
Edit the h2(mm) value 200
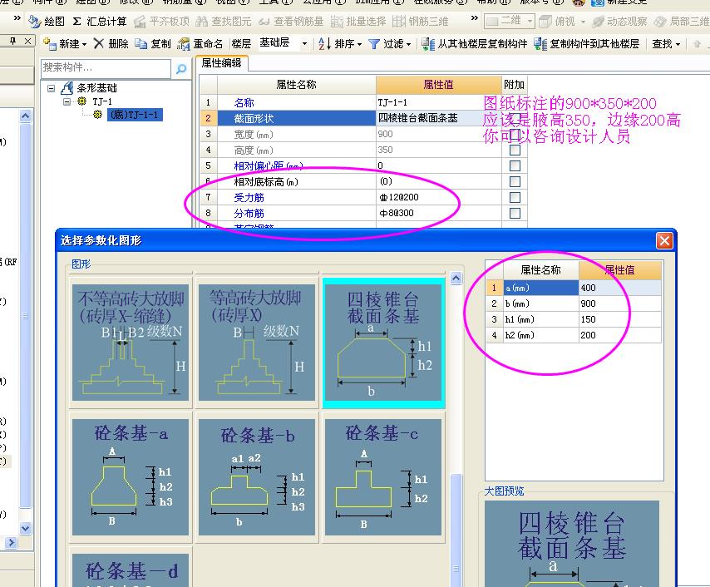tap(620, 335)
